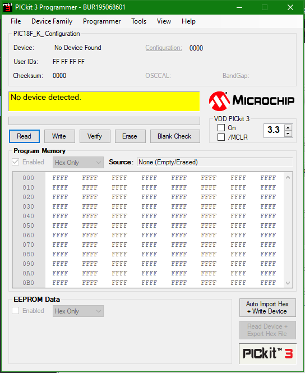Screen dimensions: 305x373
Task: Enable the VDD PICkit 3 On checkbox
Action: [x=221, y=128]
